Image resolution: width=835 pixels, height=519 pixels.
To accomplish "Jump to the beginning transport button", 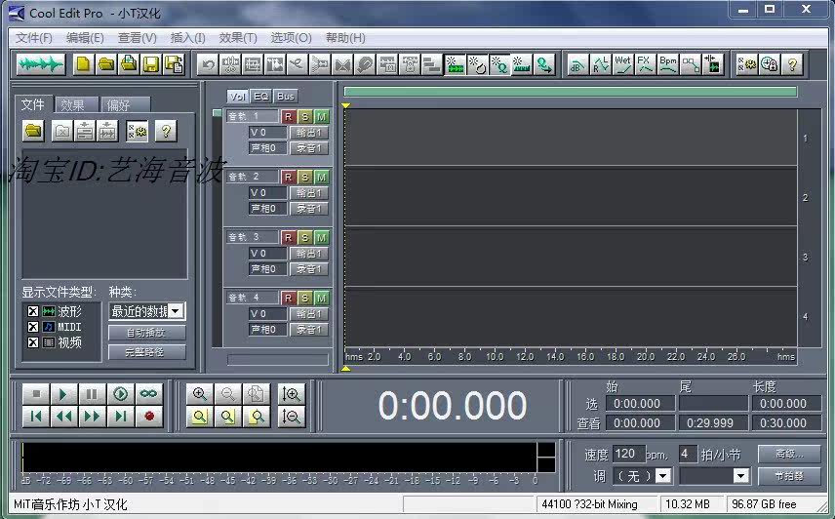I will pyautogui.click(x=36, y=417).
